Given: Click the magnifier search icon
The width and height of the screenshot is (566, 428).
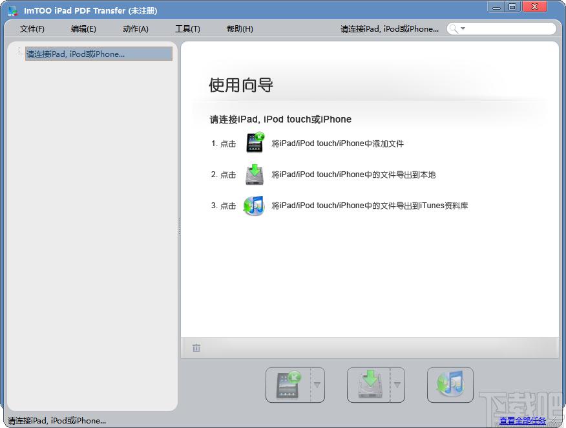Looking at the screenshot, I should point(454,28).
